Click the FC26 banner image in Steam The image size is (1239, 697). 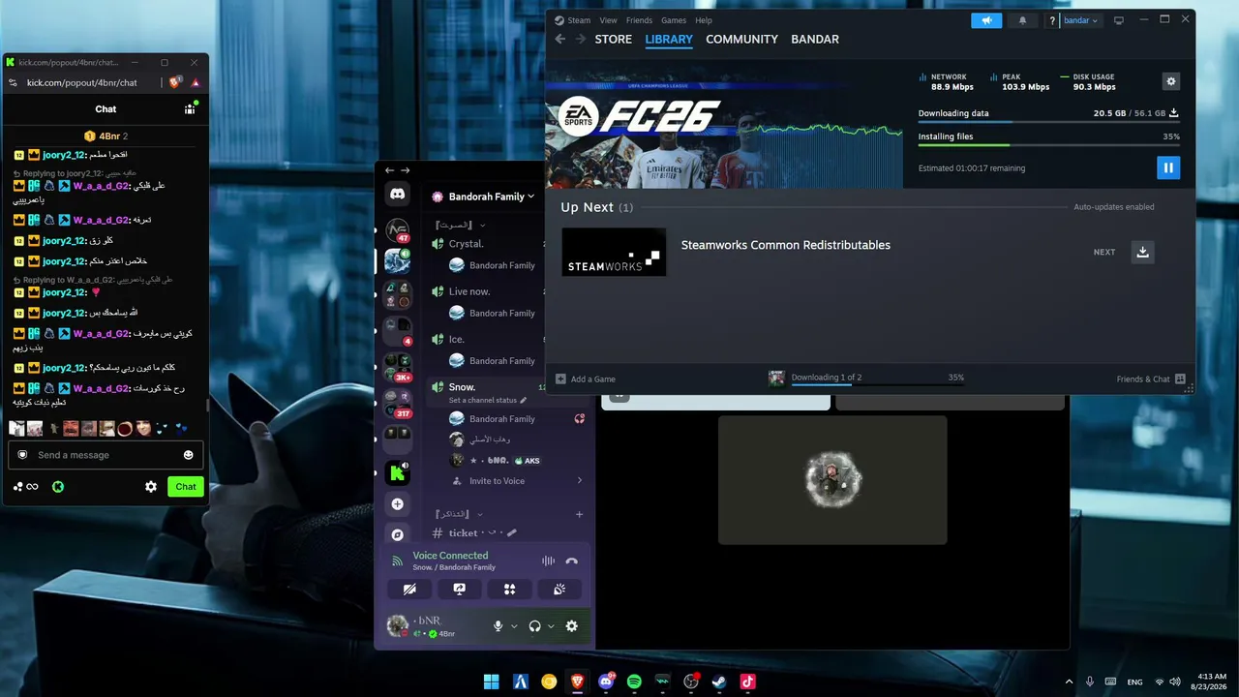point(725,126)
